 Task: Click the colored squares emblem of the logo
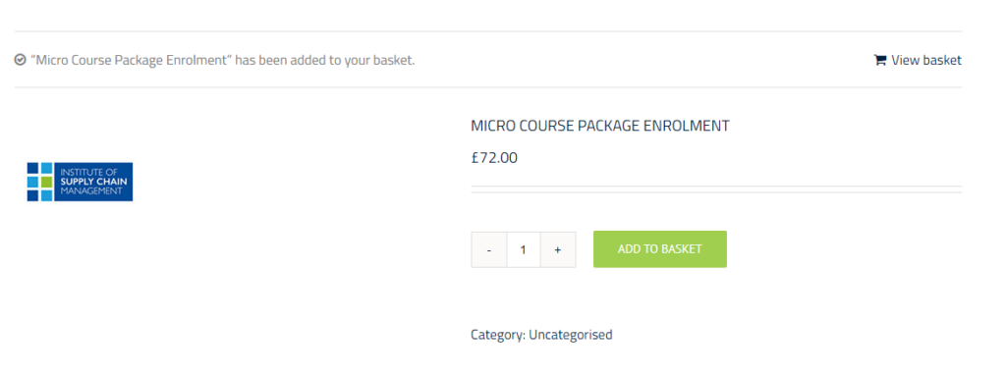coord(39,182)
